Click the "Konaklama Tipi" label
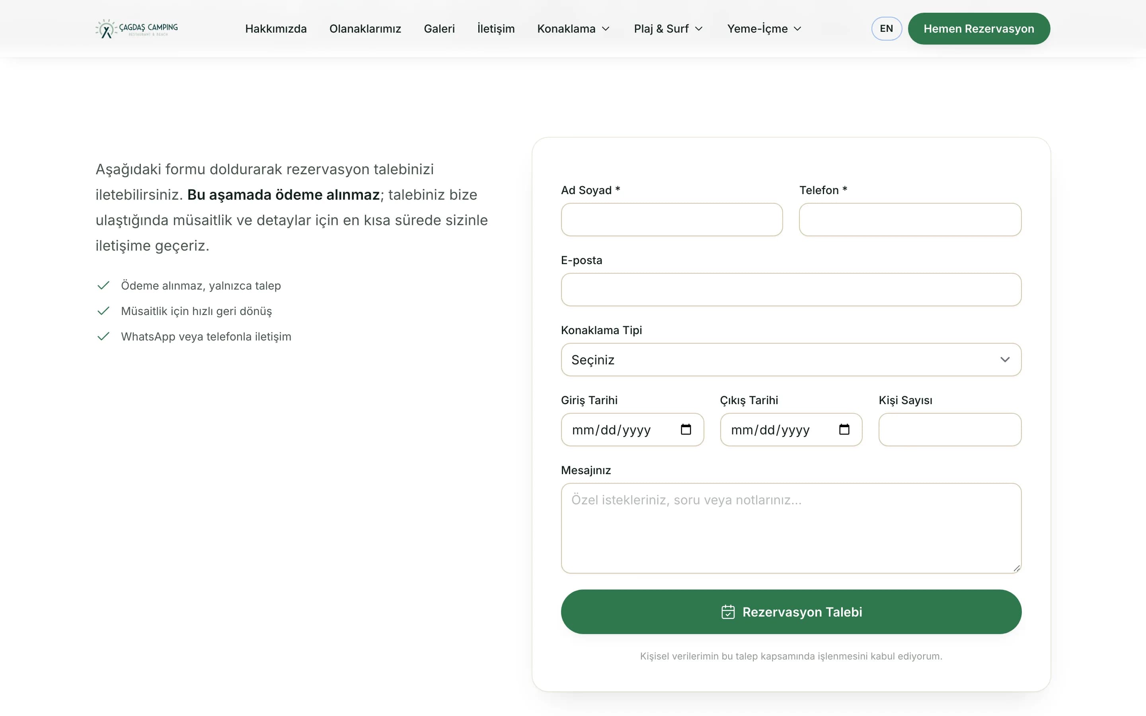This screenshot has width=1146, height=716. tap(601, 330)
